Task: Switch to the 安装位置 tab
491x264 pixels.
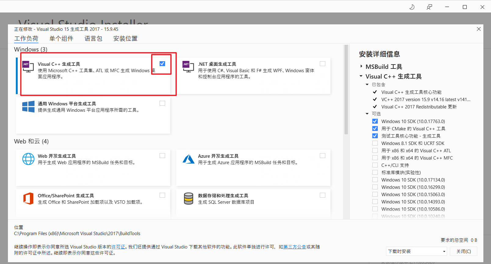Action: 125,39
